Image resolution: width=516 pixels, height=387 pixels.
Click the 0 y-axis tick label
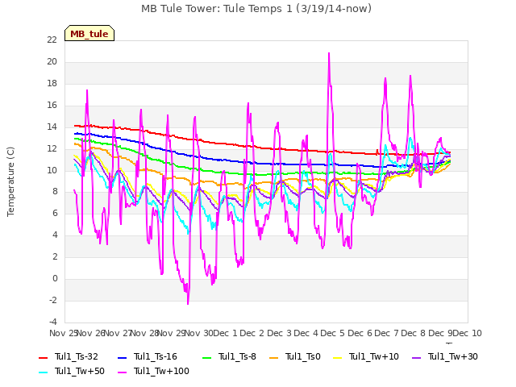pyautogui.click(x=55, y=279)
